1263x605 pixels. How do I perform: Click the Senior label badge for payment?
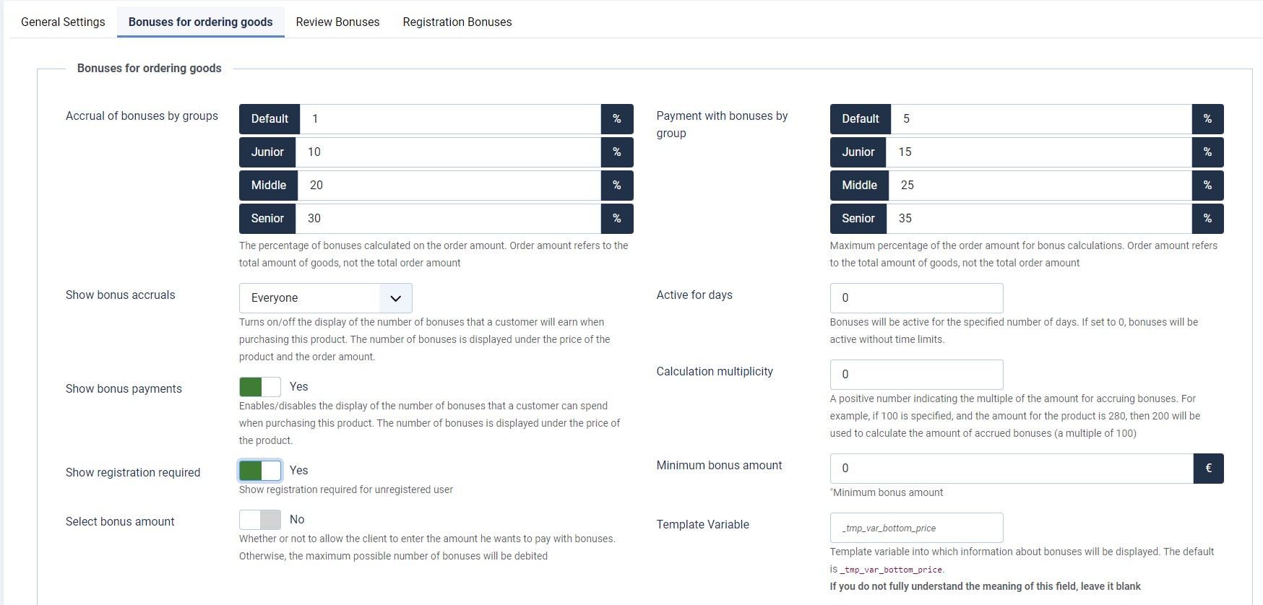pyautogui.click(x=858, y=219)
